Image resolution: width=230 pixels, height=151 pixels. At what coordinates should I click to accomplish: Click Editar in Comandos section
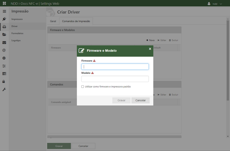162,95
